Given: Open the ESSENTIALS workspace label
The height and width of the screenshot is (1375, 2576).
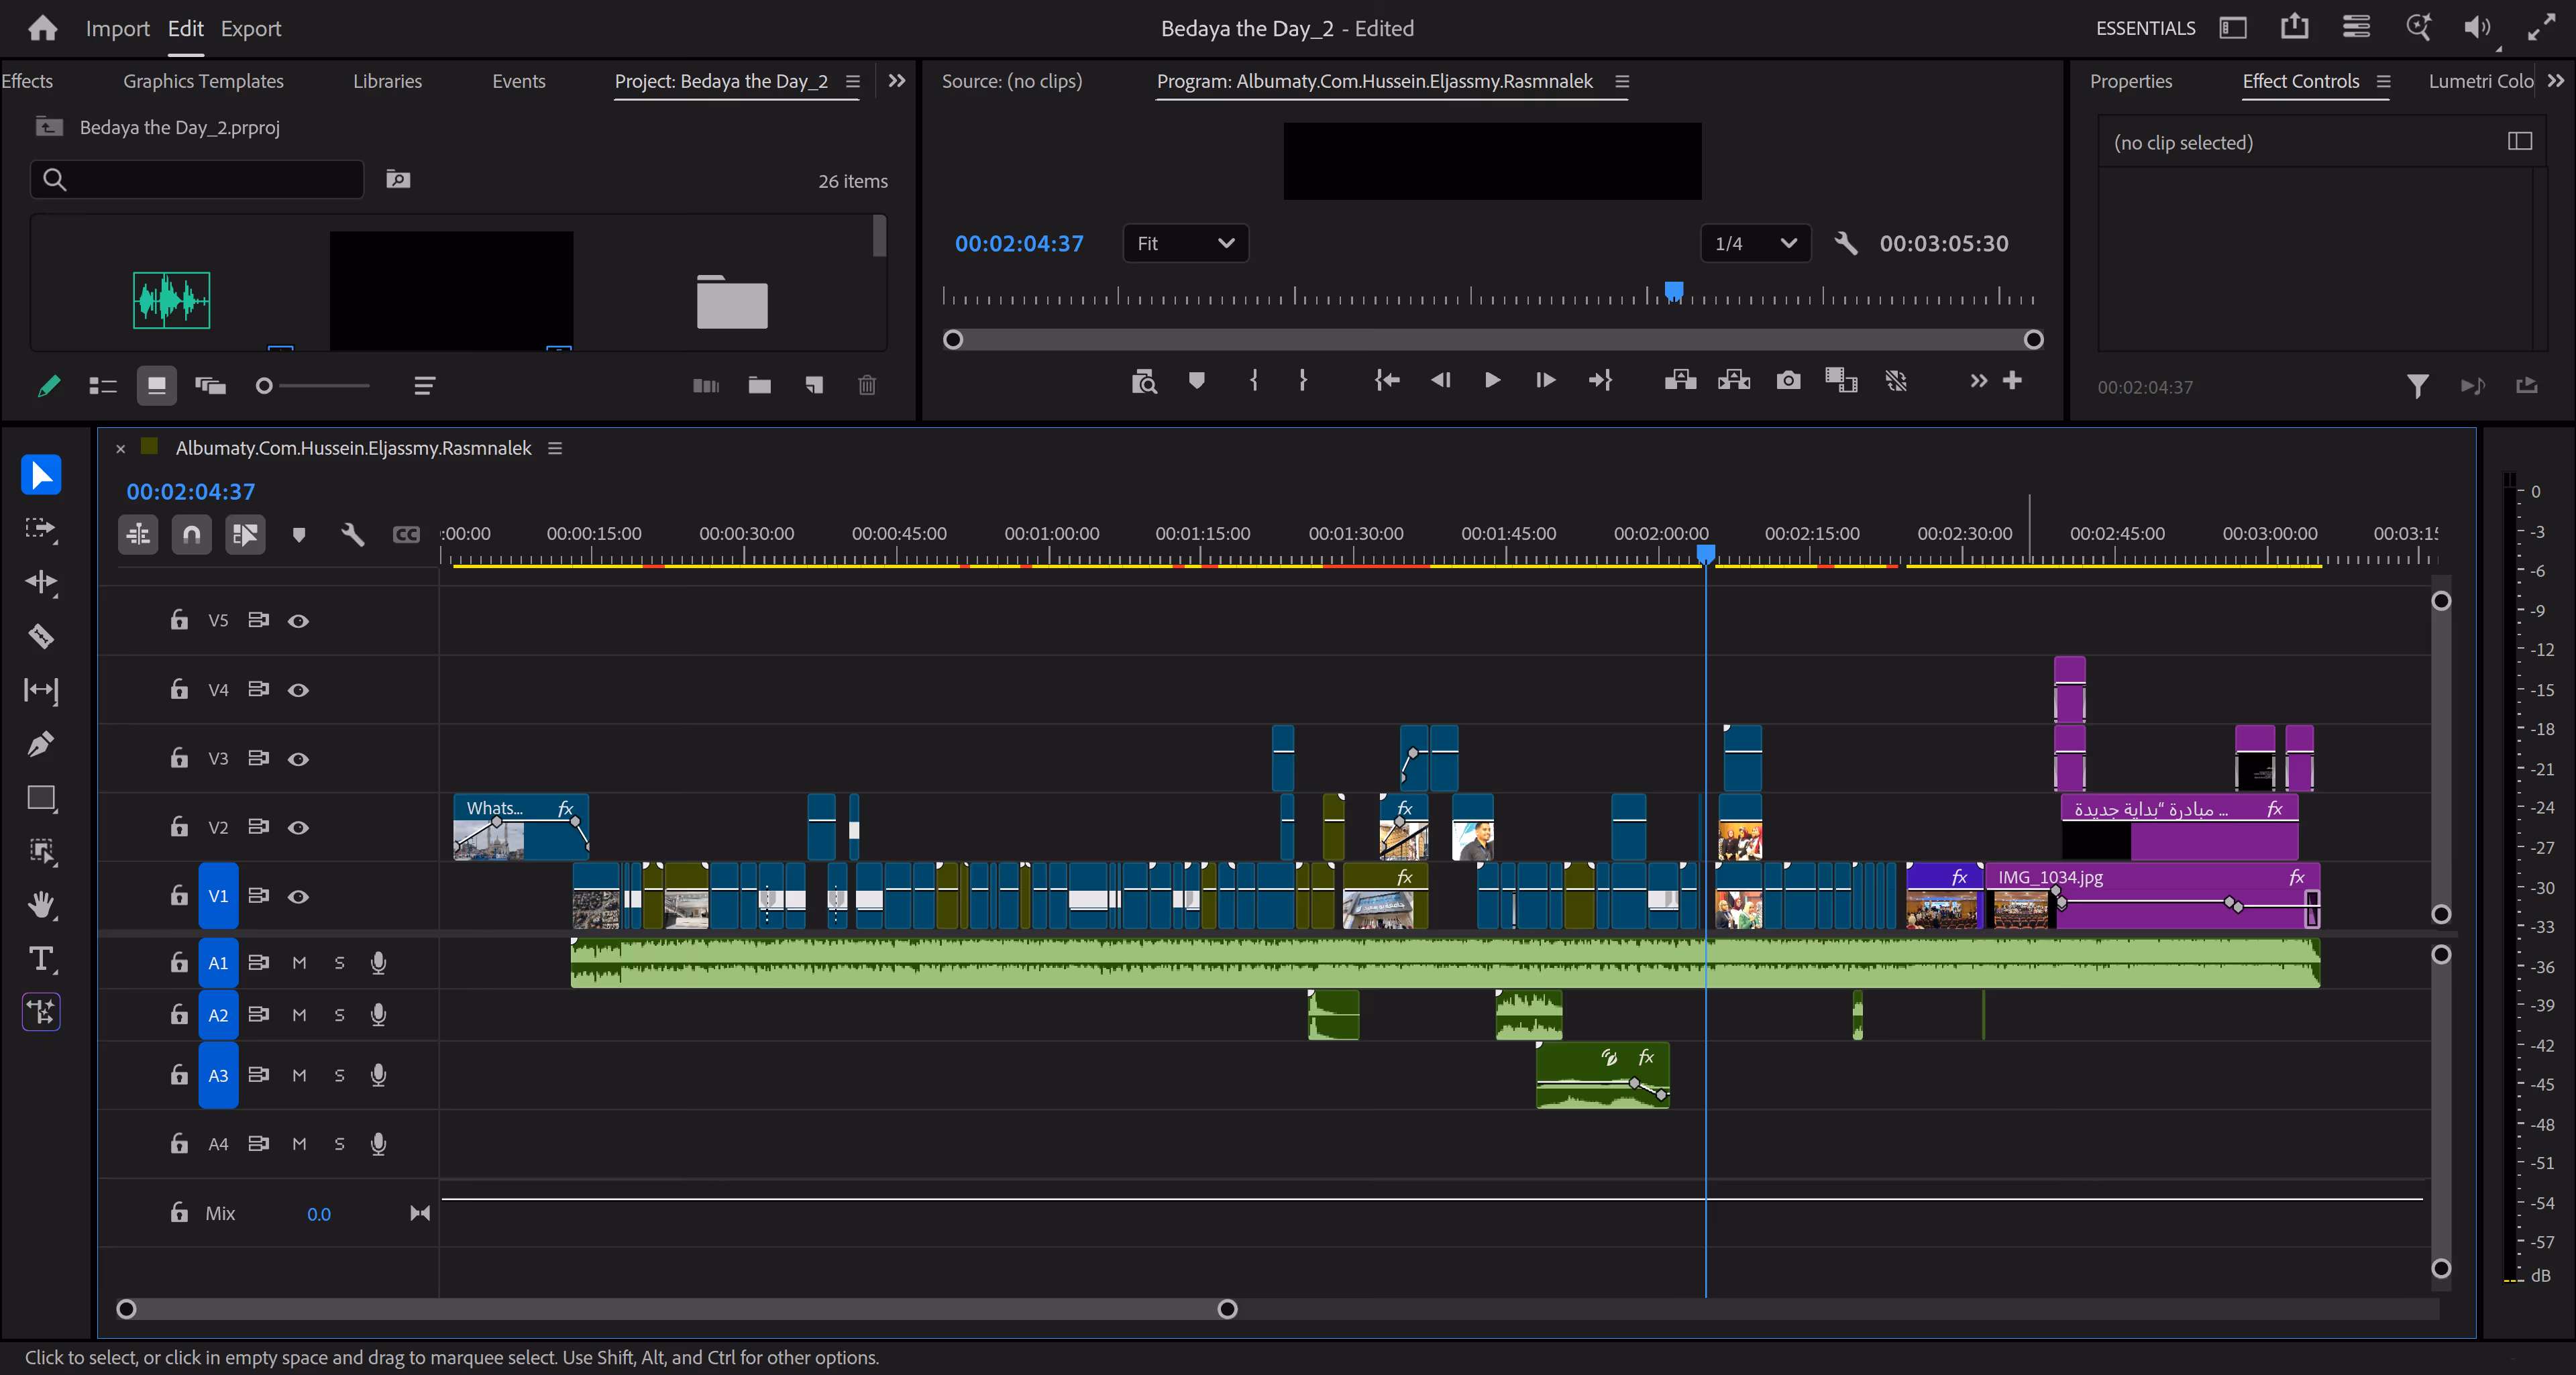Looking at the screenshot, I should point(2145,28).
